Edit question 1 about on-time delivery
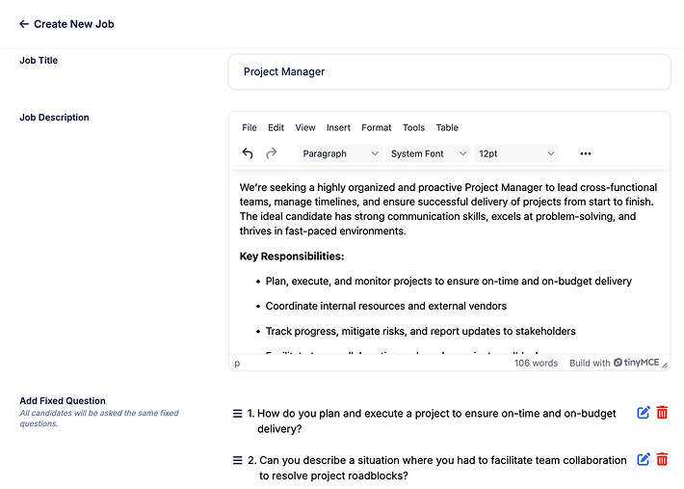The width and height of the screenshot is (684, 489). tap(644, 413)
